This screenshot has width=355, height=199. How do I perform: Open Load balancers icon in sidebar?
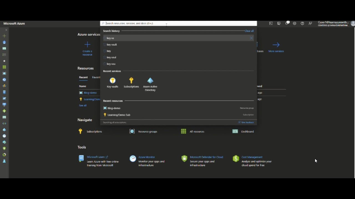4,111
